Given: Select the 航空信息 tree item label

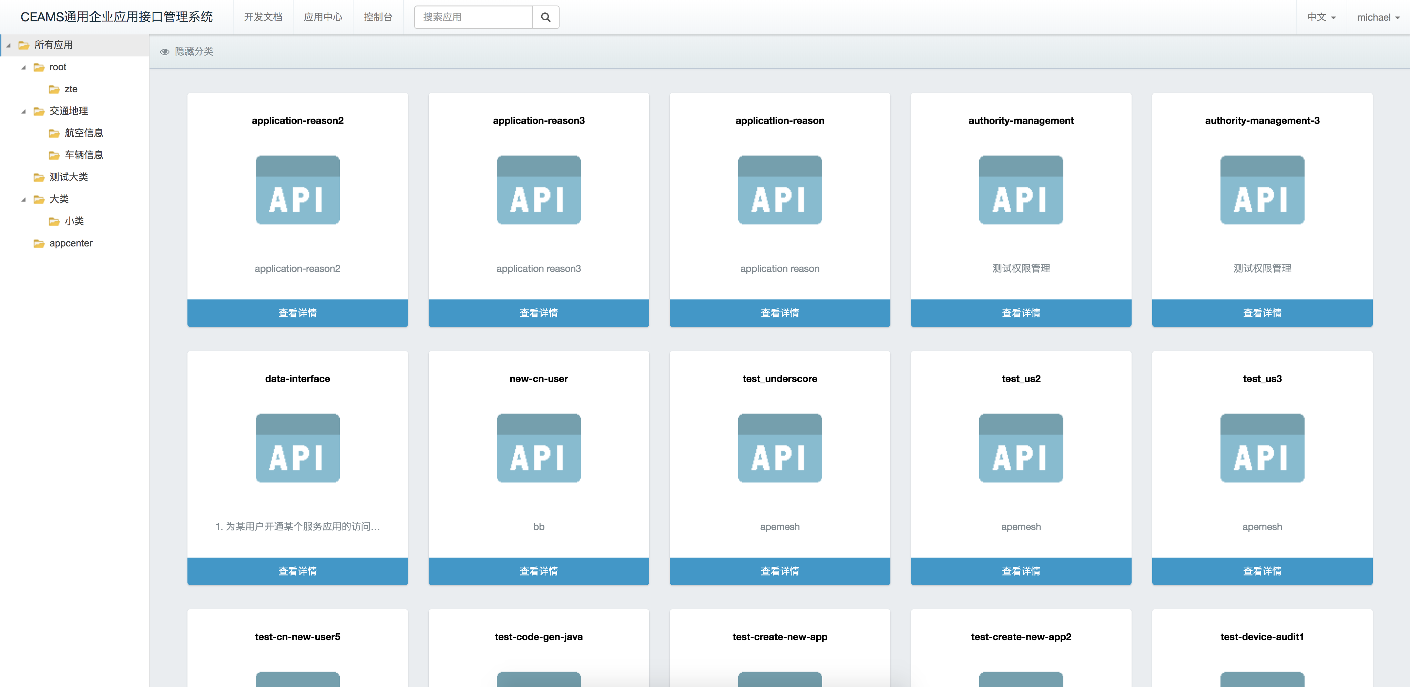Looking at the screenshot, I should (84, 133).
